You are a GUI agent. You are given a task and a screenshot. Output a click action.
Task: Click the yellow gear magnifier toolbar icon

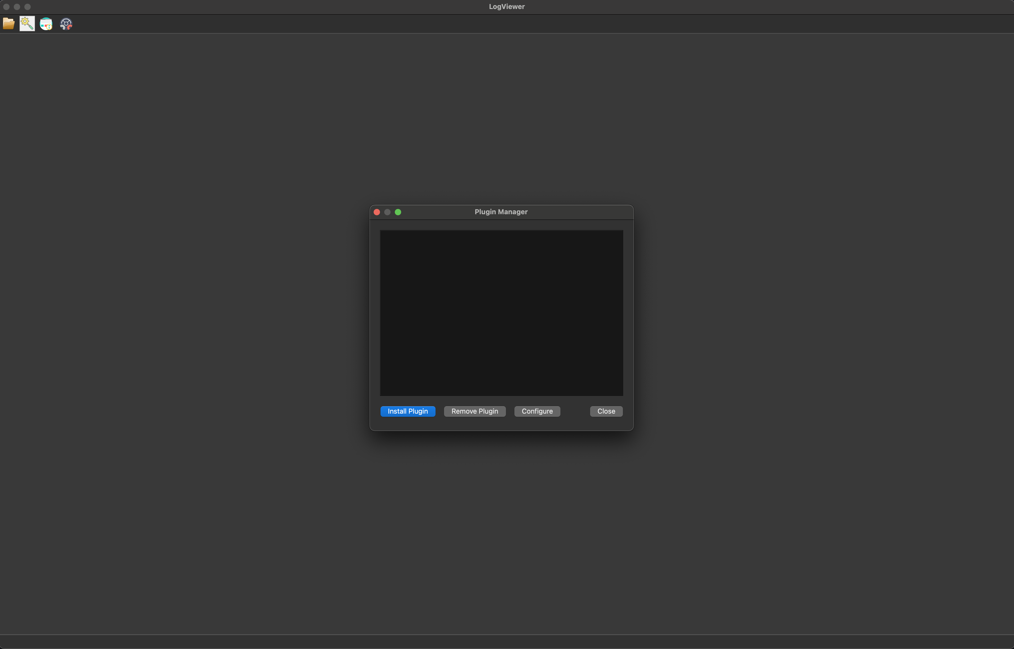pos(27,24)
